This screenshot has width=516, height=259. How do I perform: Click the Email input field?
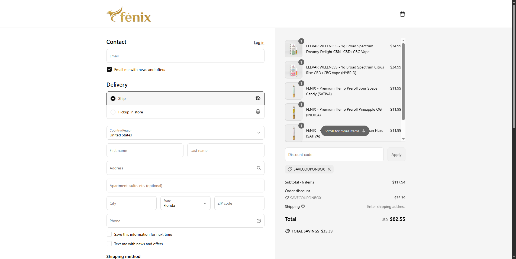185,56
